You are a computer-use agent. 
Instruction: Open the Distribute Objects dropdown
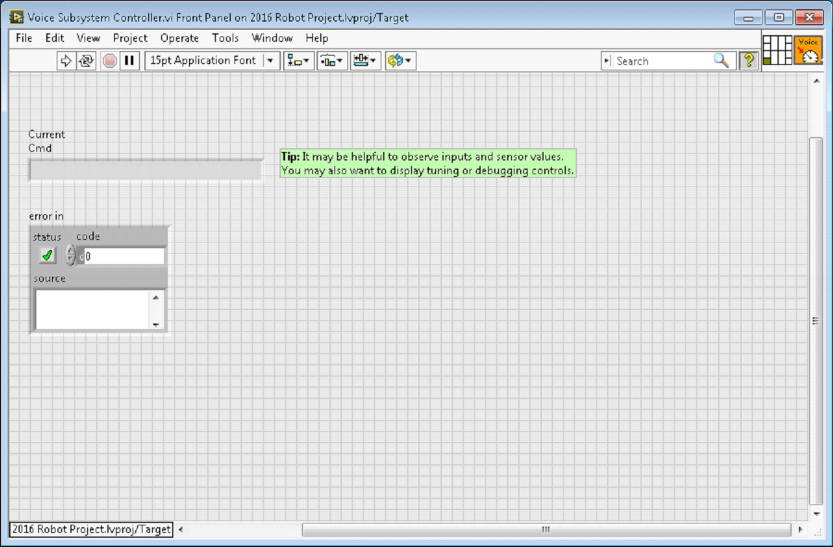pos(332,60)
